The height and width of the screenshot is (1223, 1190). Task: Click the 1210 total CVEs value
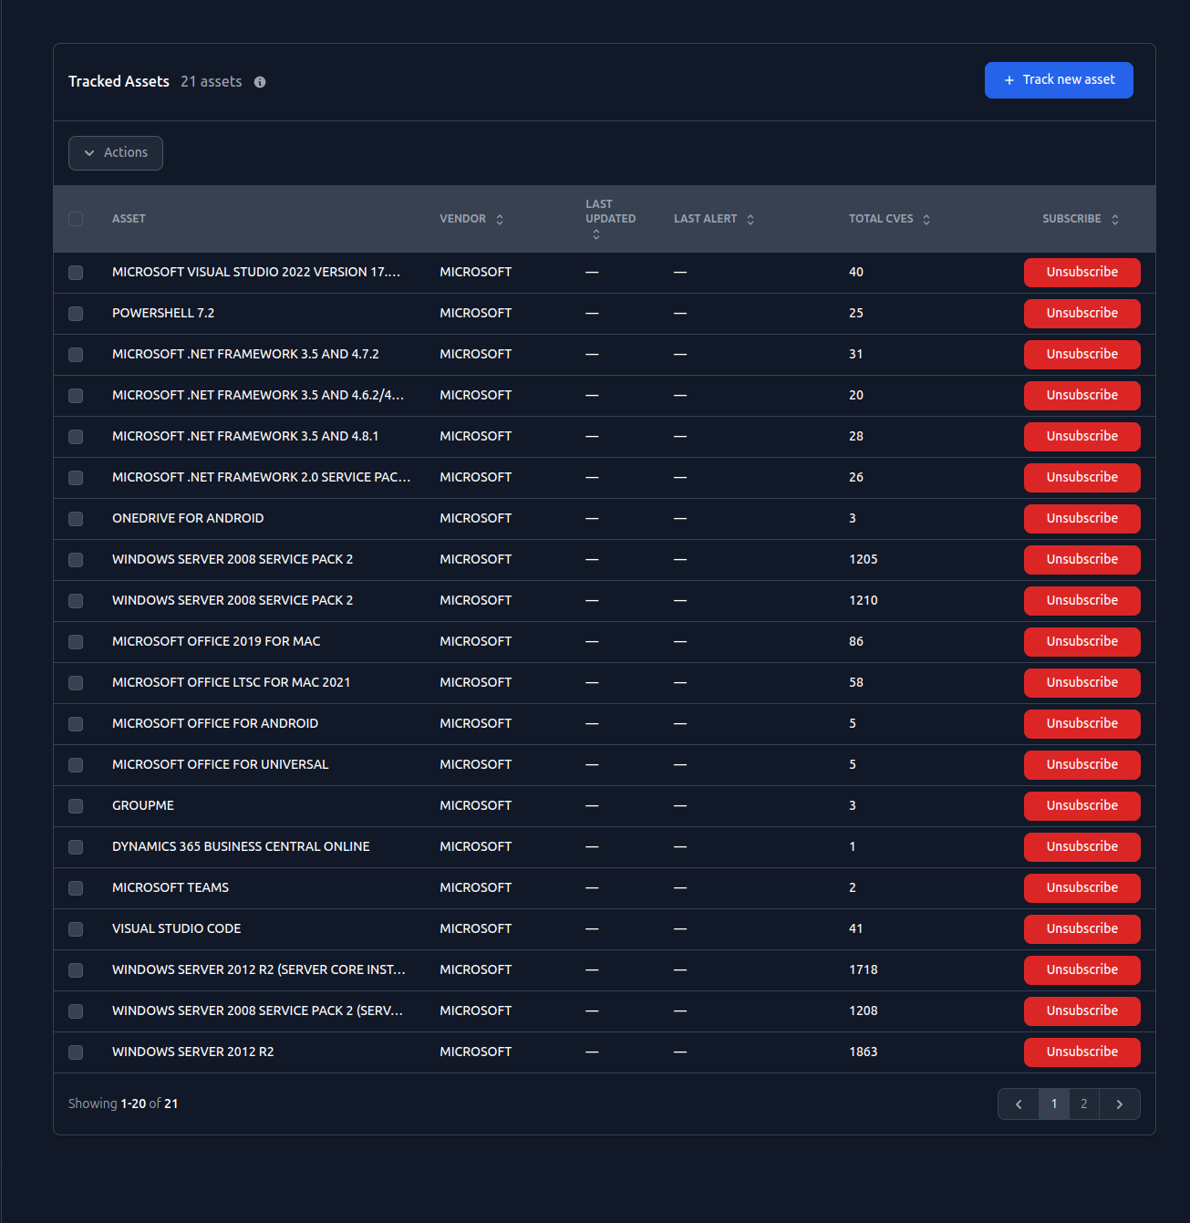pyautogui.click(x=863, y=600)
